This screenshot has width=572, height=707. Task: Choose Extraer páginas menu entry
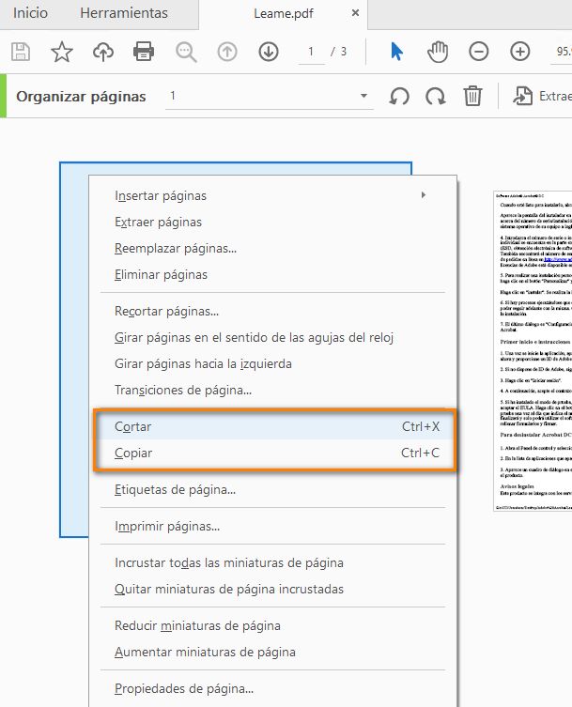[273, 222]
